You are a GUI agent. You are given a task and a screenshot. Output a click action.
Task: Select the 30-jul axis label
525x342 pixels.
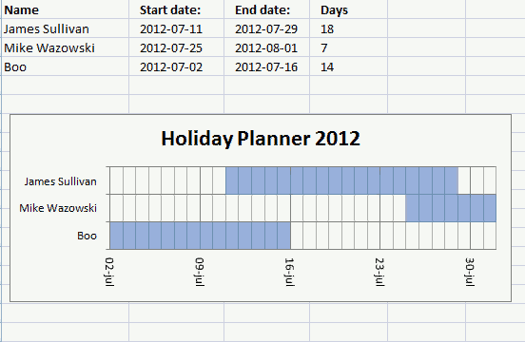(470, 272)
